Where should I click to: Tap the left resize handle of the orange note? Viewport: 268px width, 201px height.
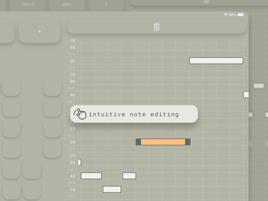(x=138, y=142)
